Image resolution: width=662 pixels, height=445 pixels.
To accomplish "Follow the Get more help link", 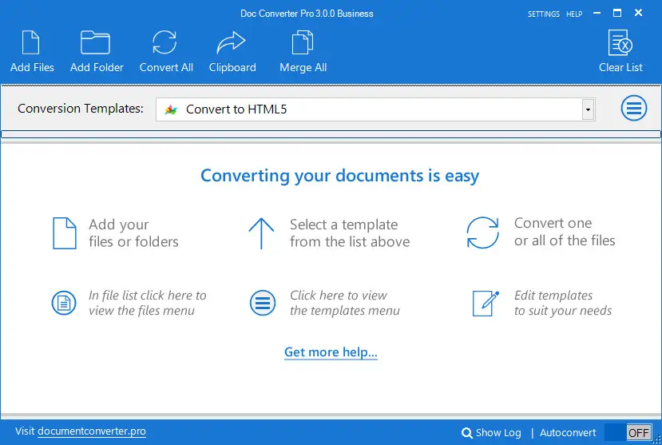I will pos(331,352).
